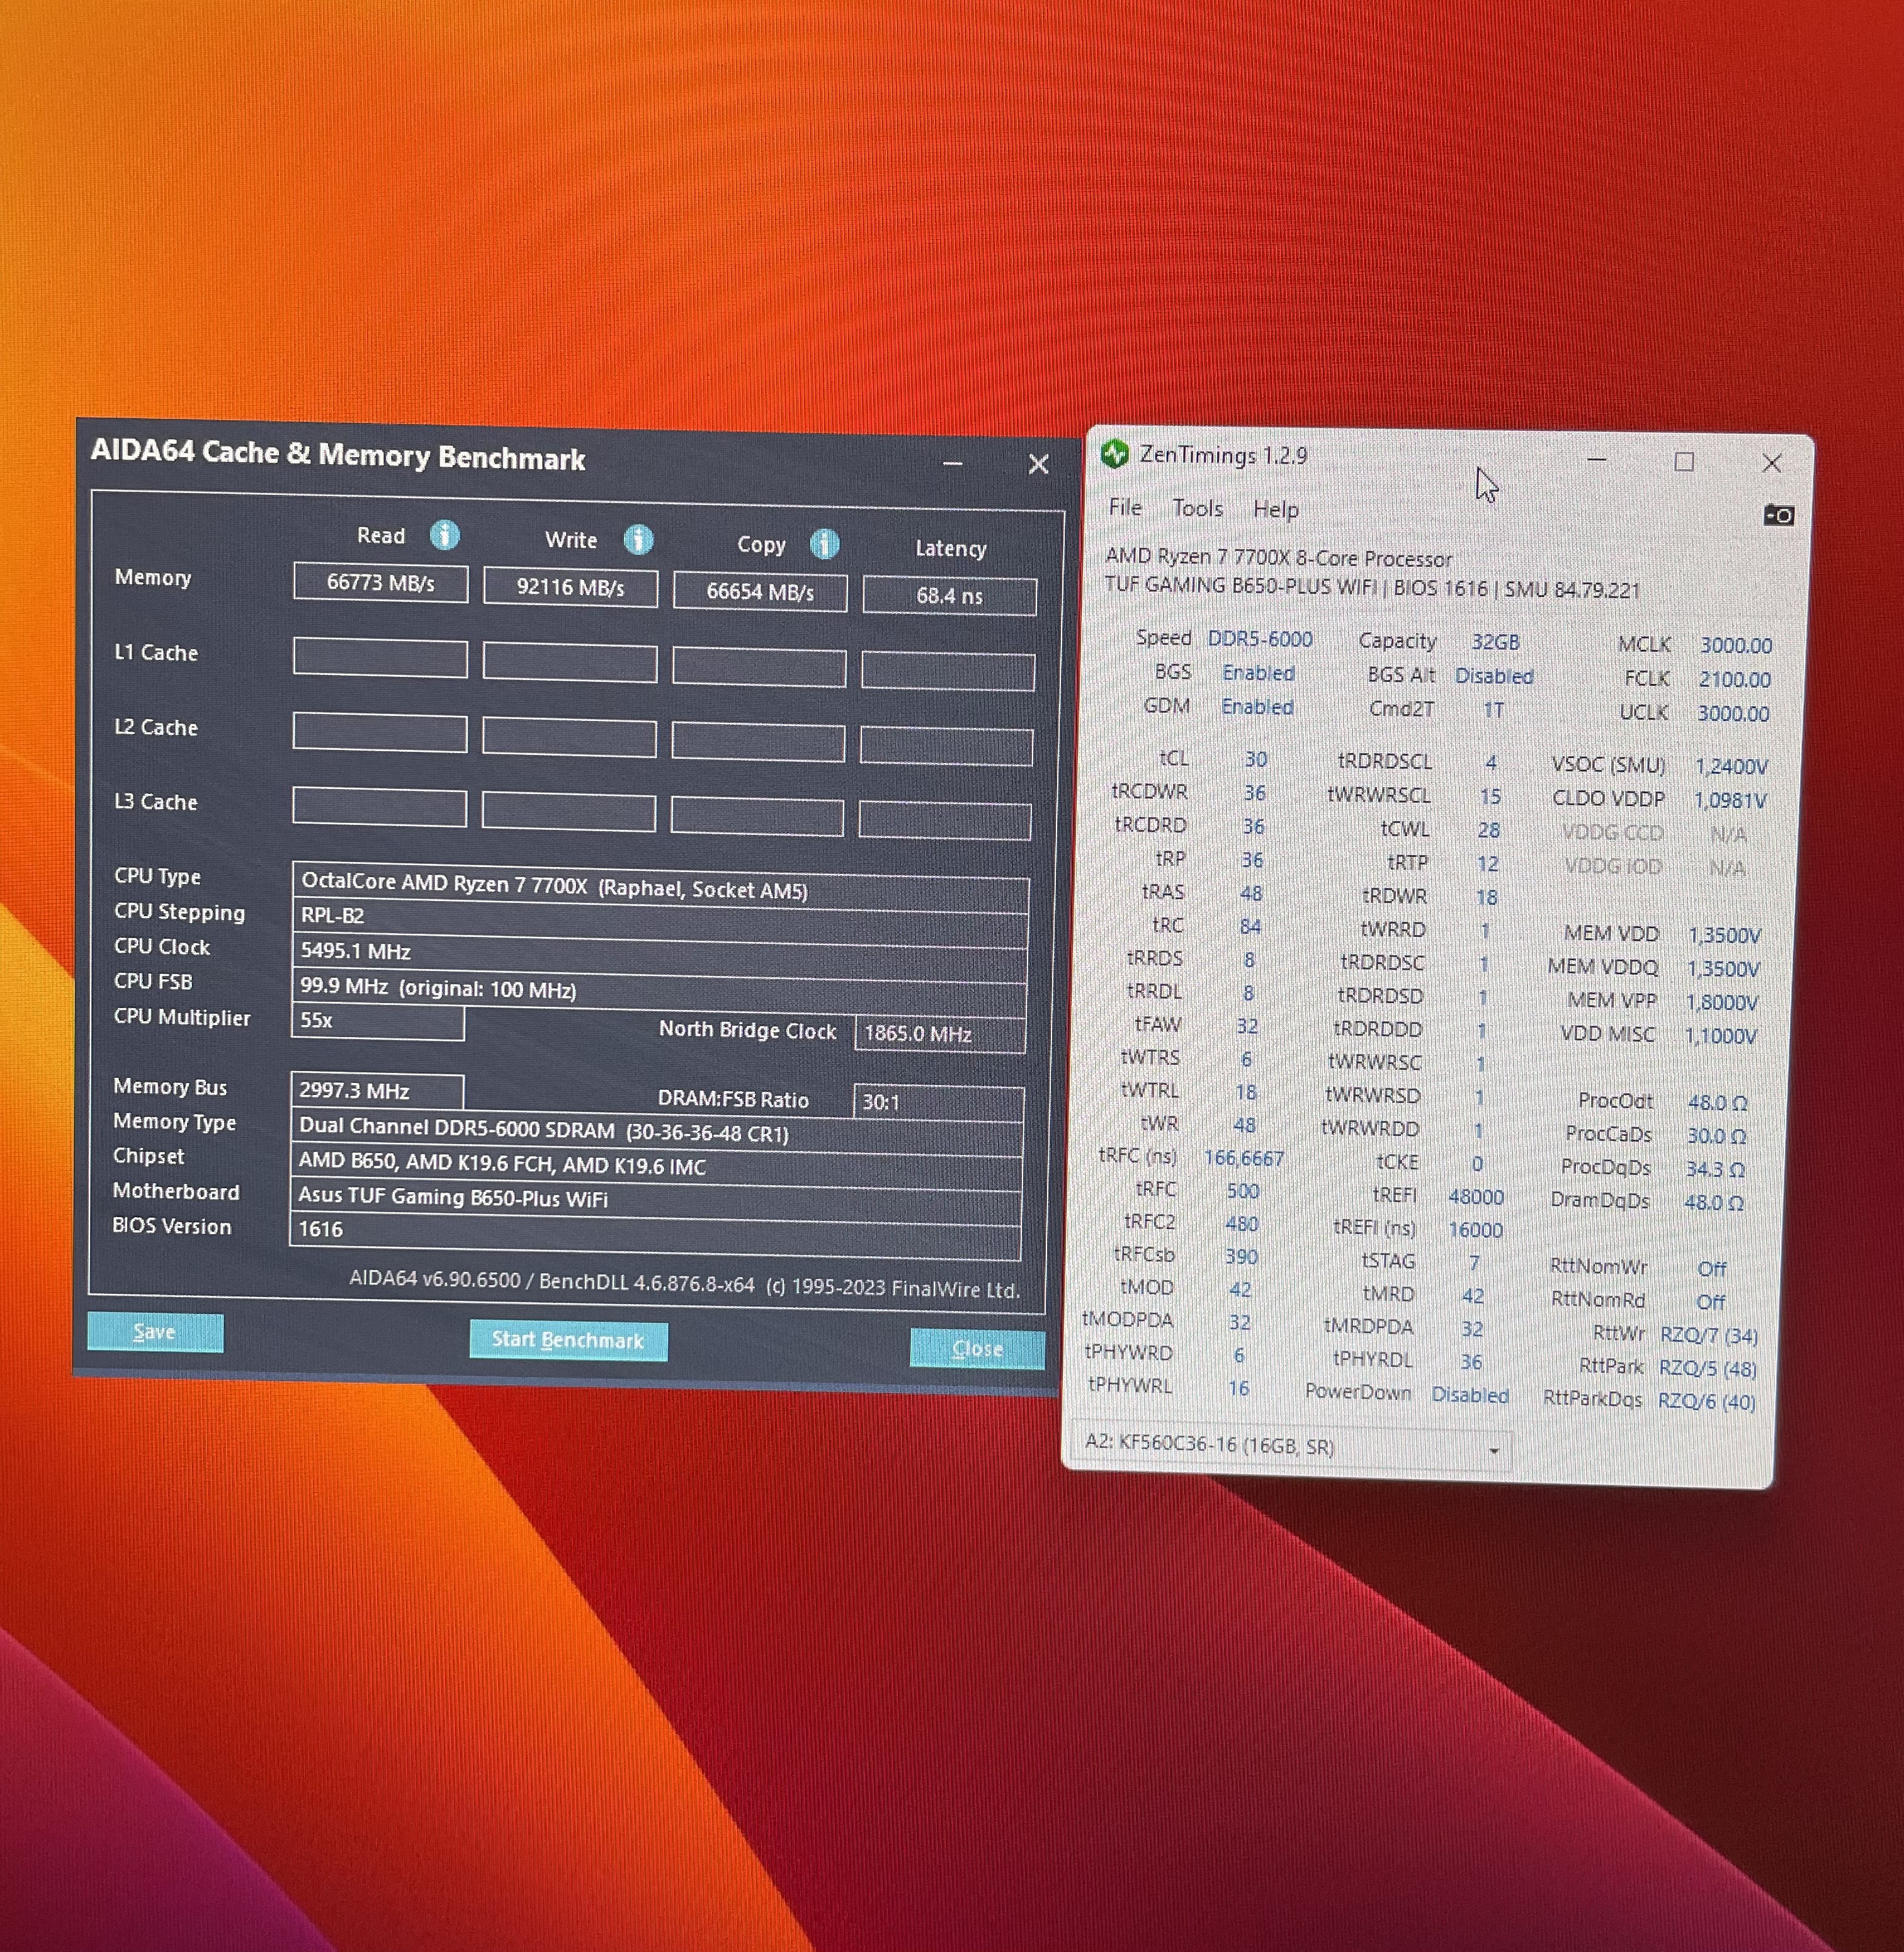
Task: Expand the A2: KF560C36-16 module dropdown
Action: (1493, 1450)
